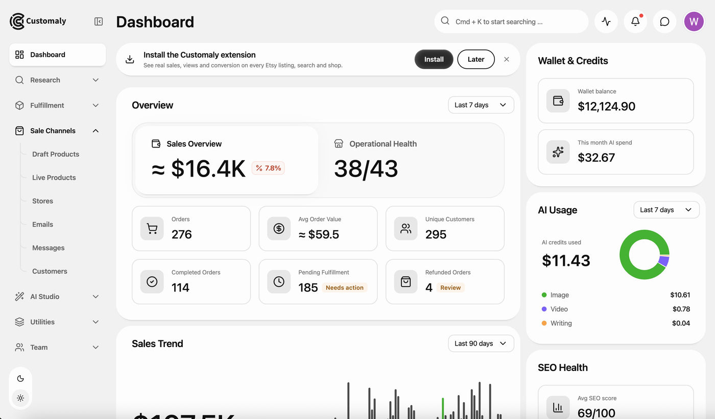The width and height of the screenshot is (715, 419).
Task: Open AI Usage Last 7 days dropdown
Action: coord(666,210)
